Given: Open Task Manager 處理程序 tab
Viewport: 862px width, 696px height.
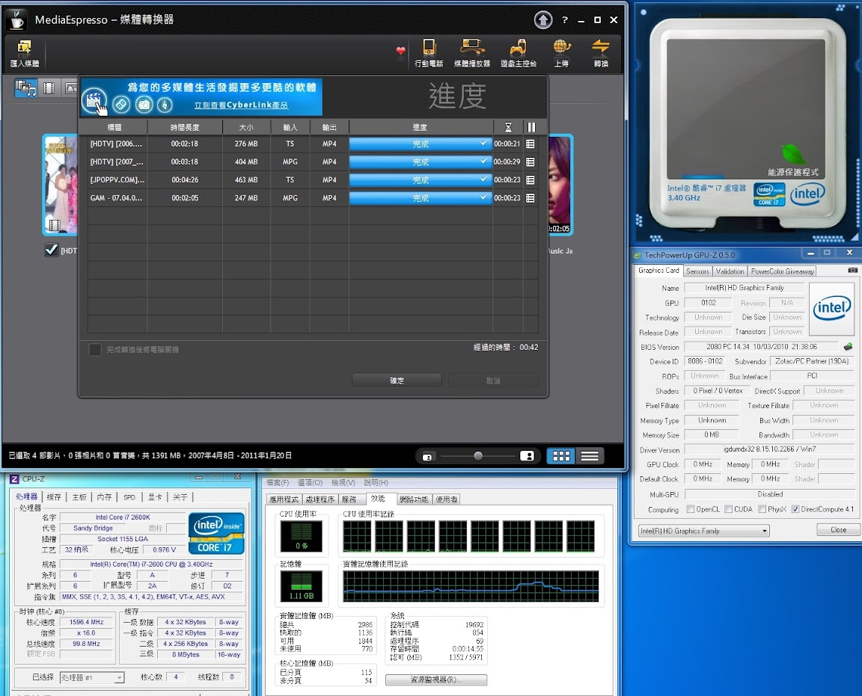Looking at the screenshot, I should click(320, 499).
